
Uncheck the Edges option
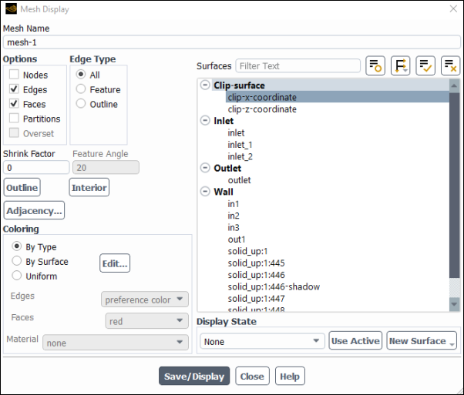tap(15, 89)
